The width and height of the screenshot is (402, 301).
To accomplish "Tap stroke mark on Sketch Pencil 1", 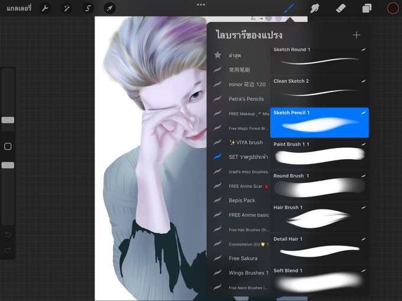I will (364, 113).
